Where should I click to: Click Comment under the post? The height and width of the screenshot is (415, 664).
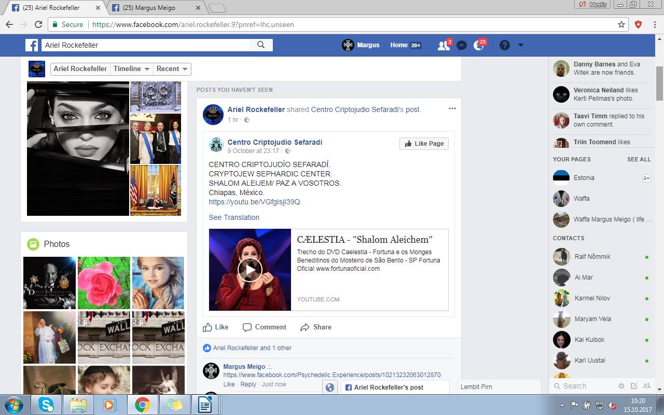pyautogui.click(x=265, y=327)
